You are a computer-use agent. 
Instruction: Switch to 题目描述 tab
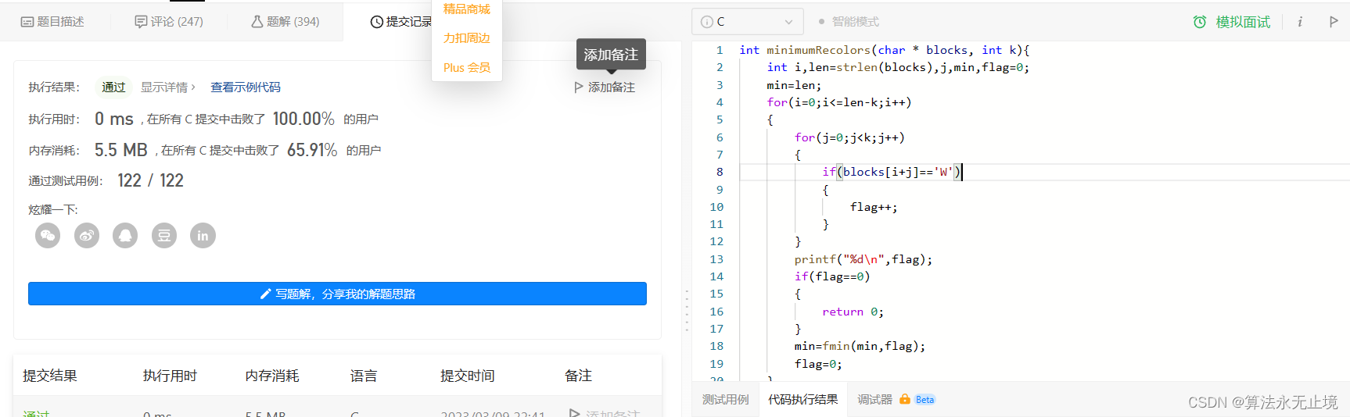(52, 22)
